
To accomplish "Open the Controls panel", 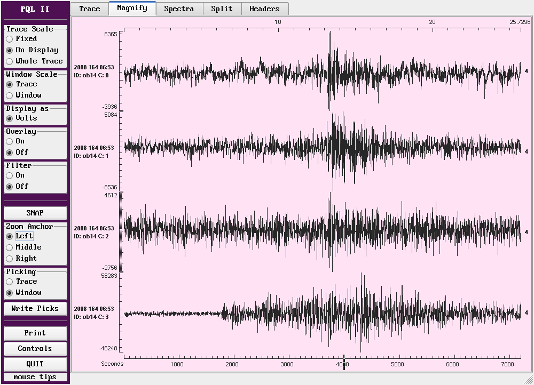I will [35, 349].
